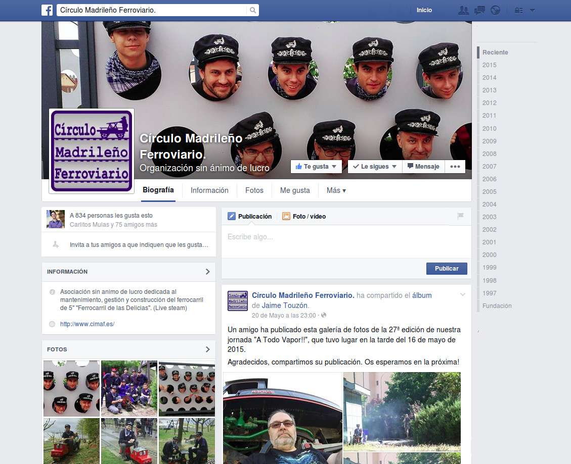Jump to 2015 in the timeline

(x=490, y=65)
